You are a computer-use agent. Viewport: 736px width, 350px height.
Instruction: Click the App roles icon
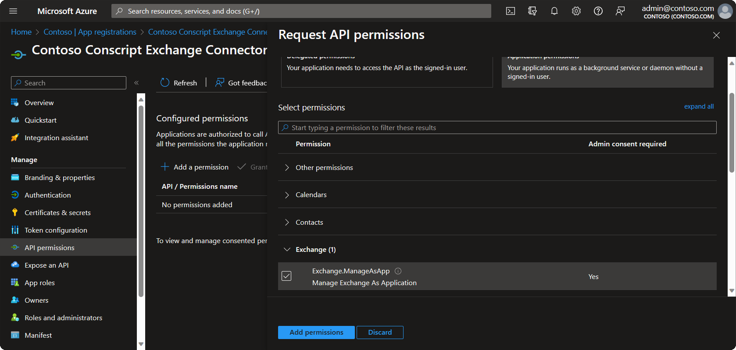(x=15, y=283)
